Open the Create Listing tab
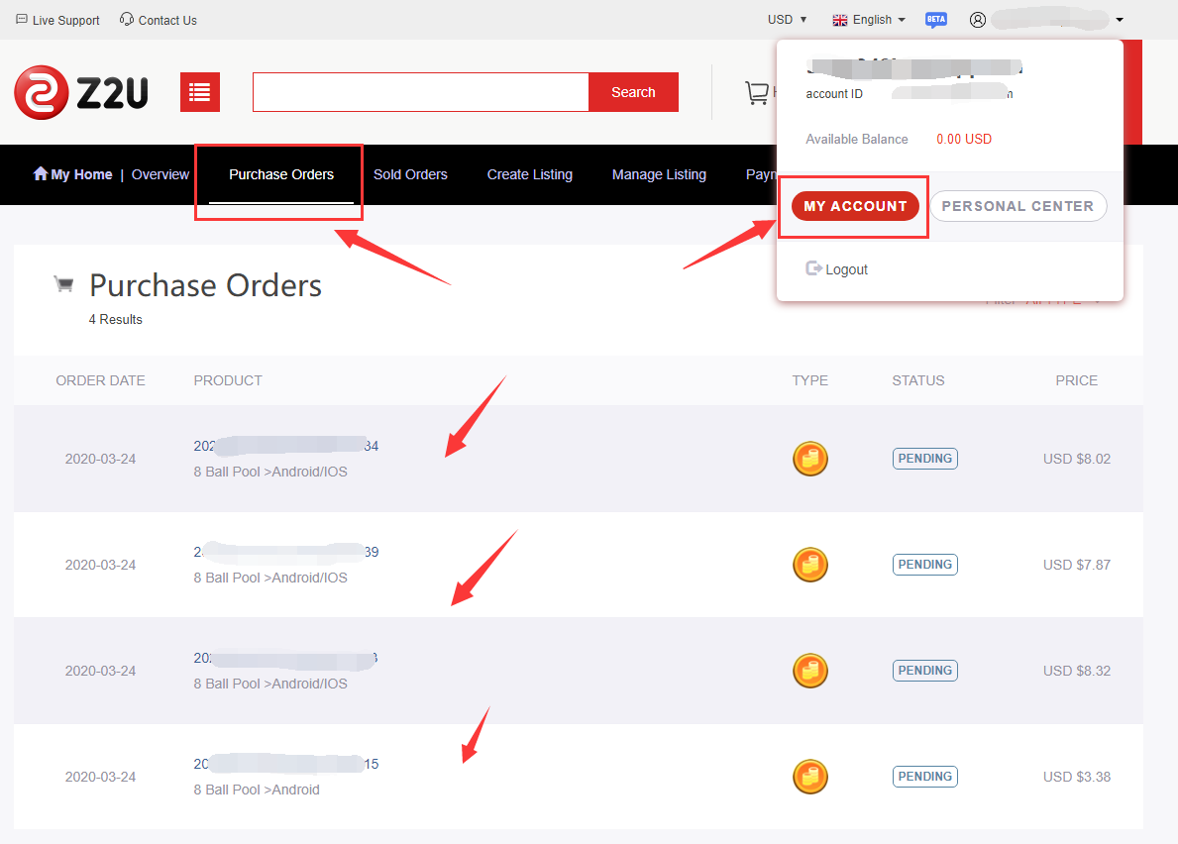The width and height of the screenshot is (1178, 844). pyautogui.click(x=530, y=174)
